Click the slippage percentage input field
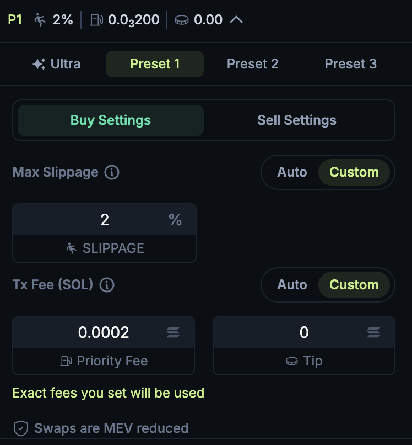The image size is (412, 445). point(105,220)
